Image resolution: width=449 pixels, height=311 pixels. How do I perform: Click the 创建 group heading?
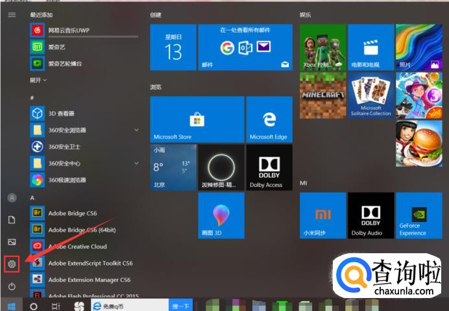click(x=156, y=15)
